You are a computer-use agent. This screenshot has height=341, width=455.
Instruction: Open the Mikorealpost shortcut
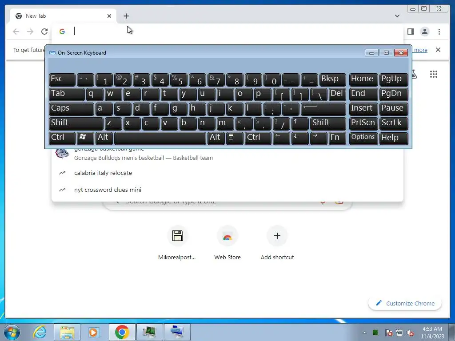coord(177,243)
